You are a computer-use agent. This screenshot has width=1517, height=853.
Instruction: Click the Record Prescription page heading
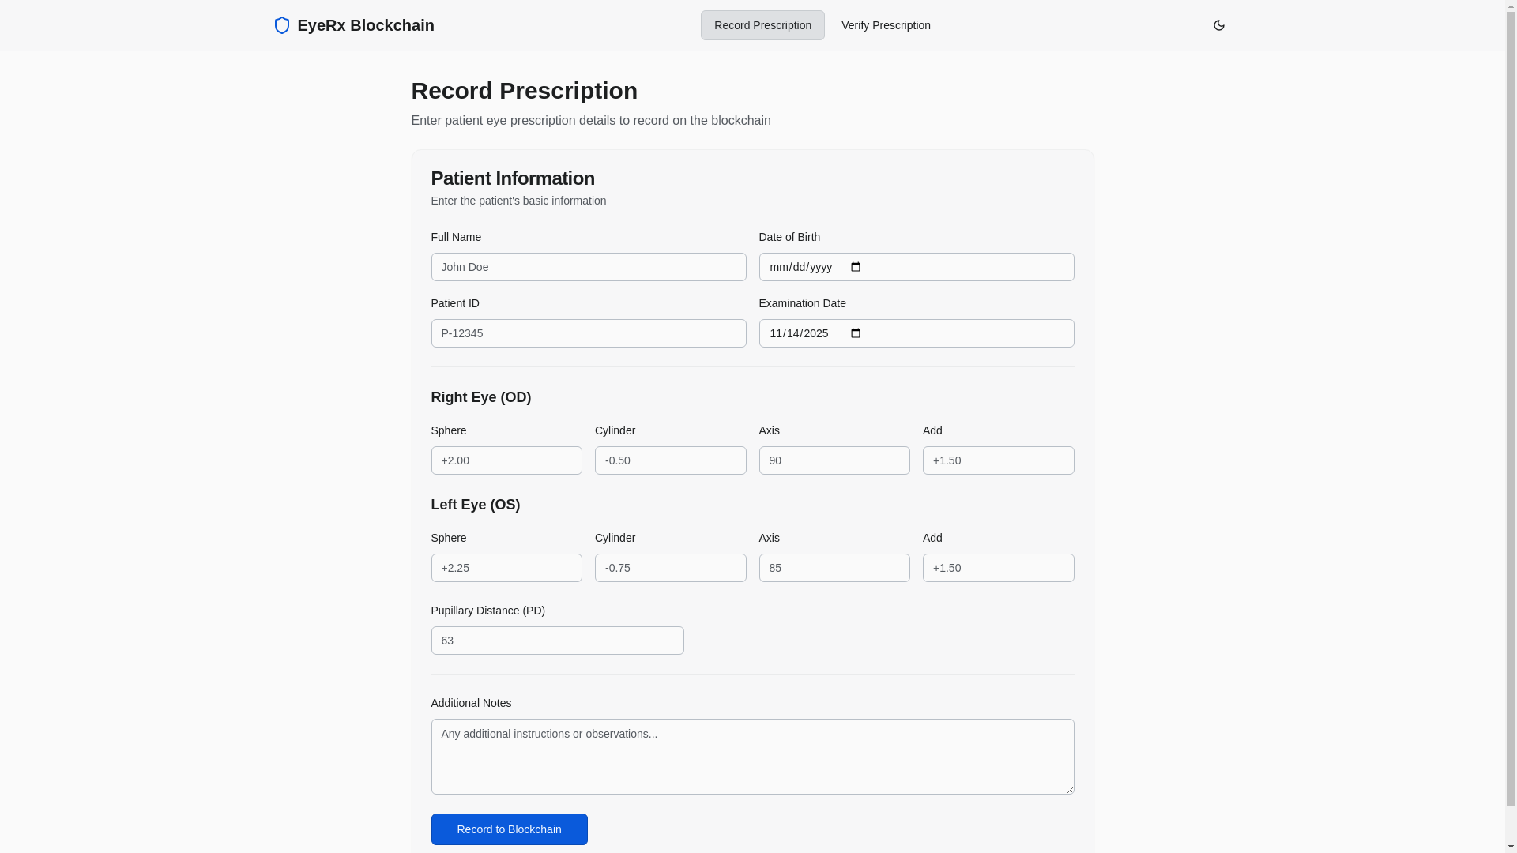[x=525, y=91]
